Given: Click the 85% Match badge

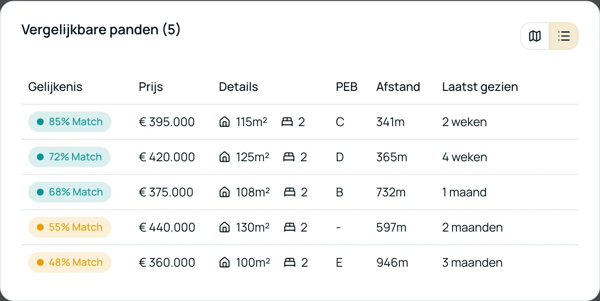Looking at the screenshot, I should point(70,122).
